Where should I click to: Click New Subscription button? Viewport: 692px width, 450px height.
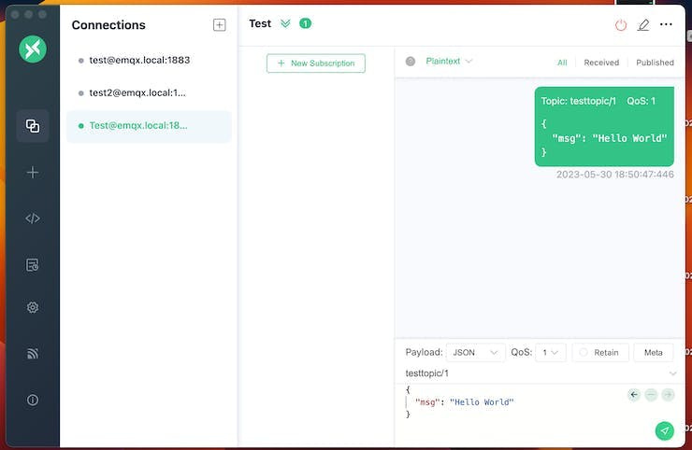coord(316,63)
